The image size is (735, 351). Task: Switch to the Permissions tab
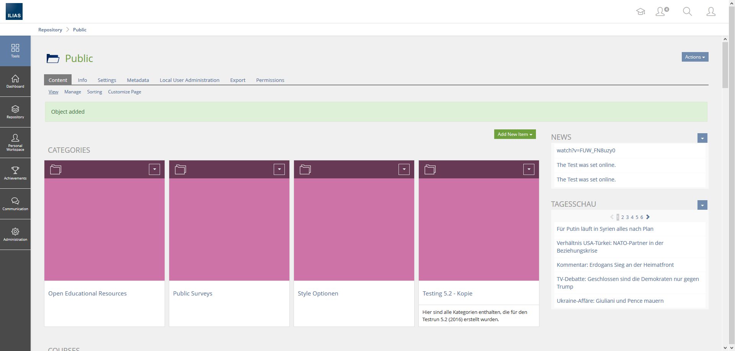pyautogui.click(x=270, y=80)
